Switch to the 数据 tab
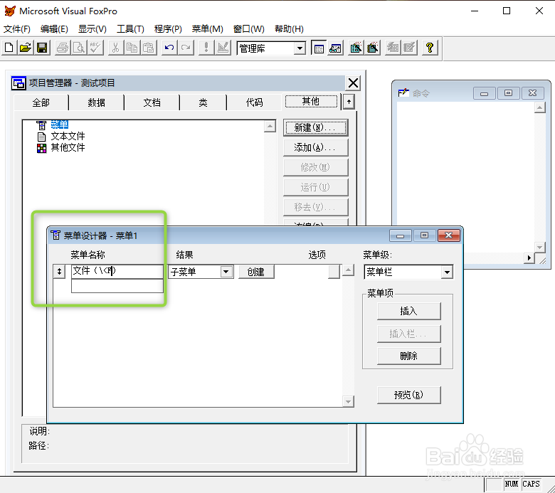 96,102
